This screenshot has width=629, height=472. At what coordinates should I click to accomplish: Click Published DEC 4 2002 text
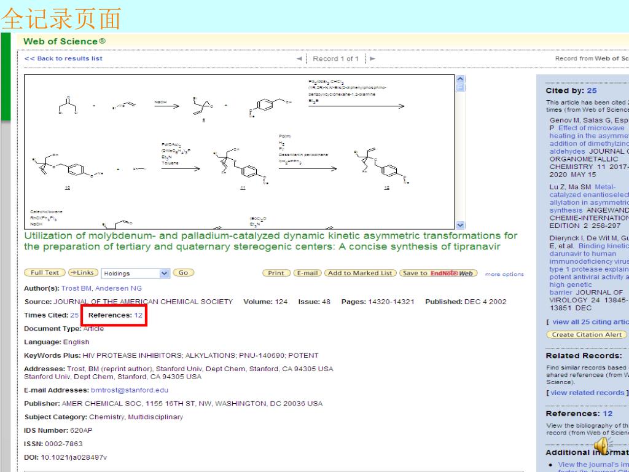coord(466,302)
